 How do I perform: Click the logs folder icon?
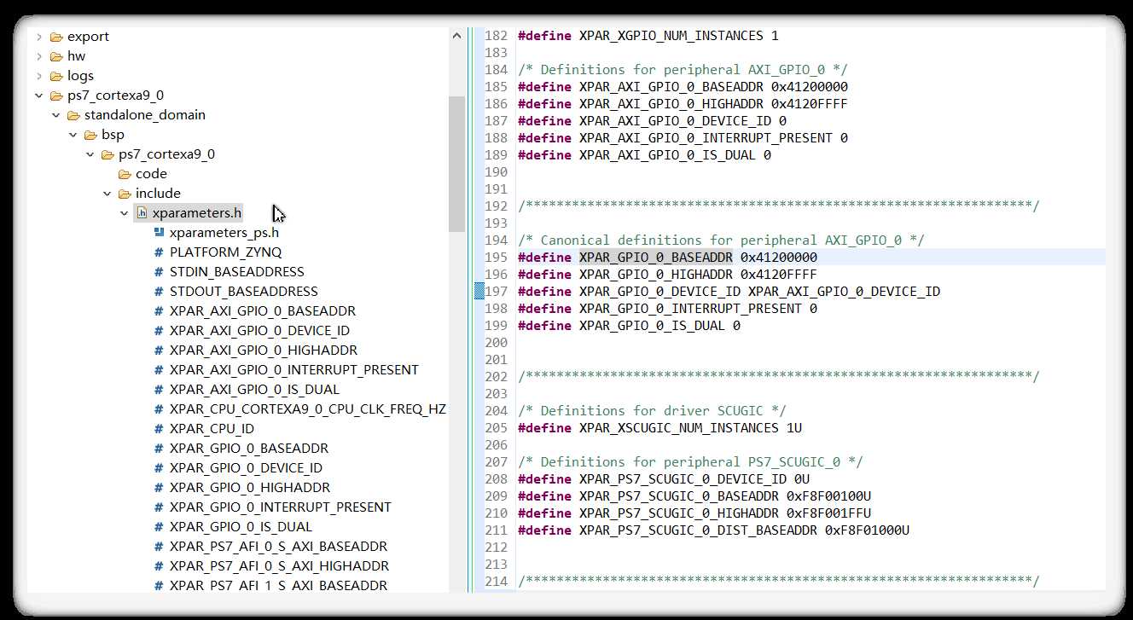56,76
